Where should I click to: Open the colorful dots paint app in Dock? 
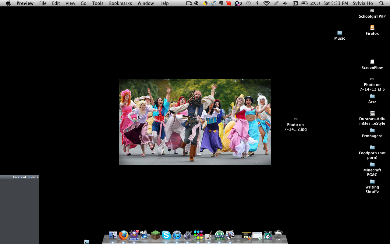[198, 235]
